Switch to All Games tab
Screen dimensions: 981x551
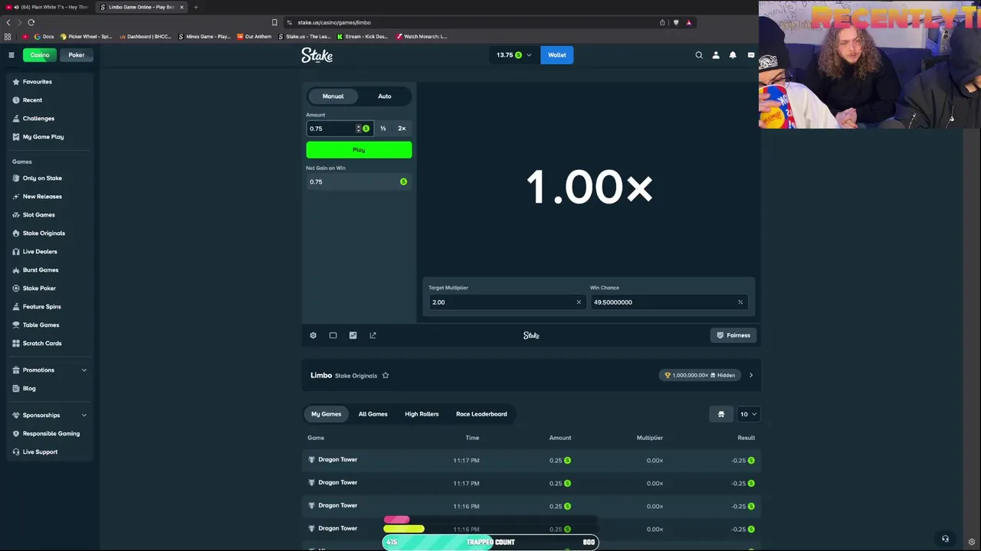coord(373,414)
